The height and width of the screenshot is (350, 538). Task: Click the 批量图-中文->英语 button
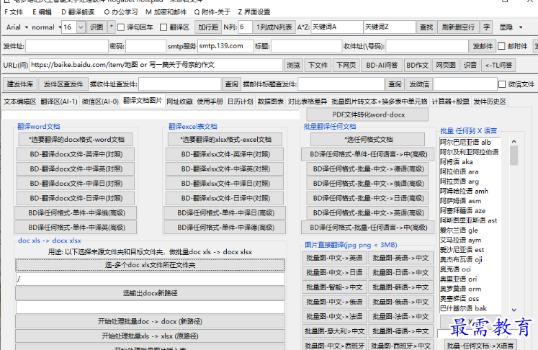point(334,258)
